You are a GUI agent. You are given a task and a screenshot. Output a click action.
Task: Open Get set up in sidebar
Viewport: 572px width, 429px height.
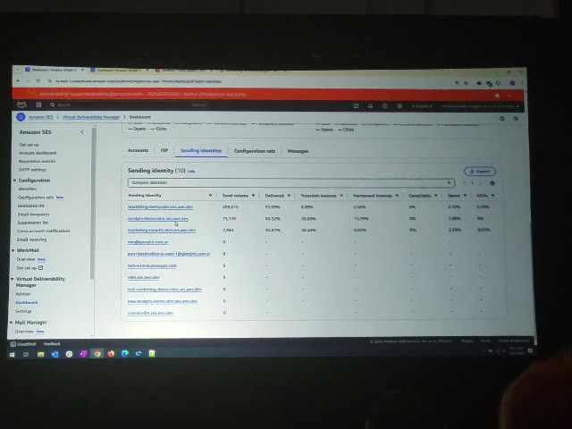click(29, 145)
